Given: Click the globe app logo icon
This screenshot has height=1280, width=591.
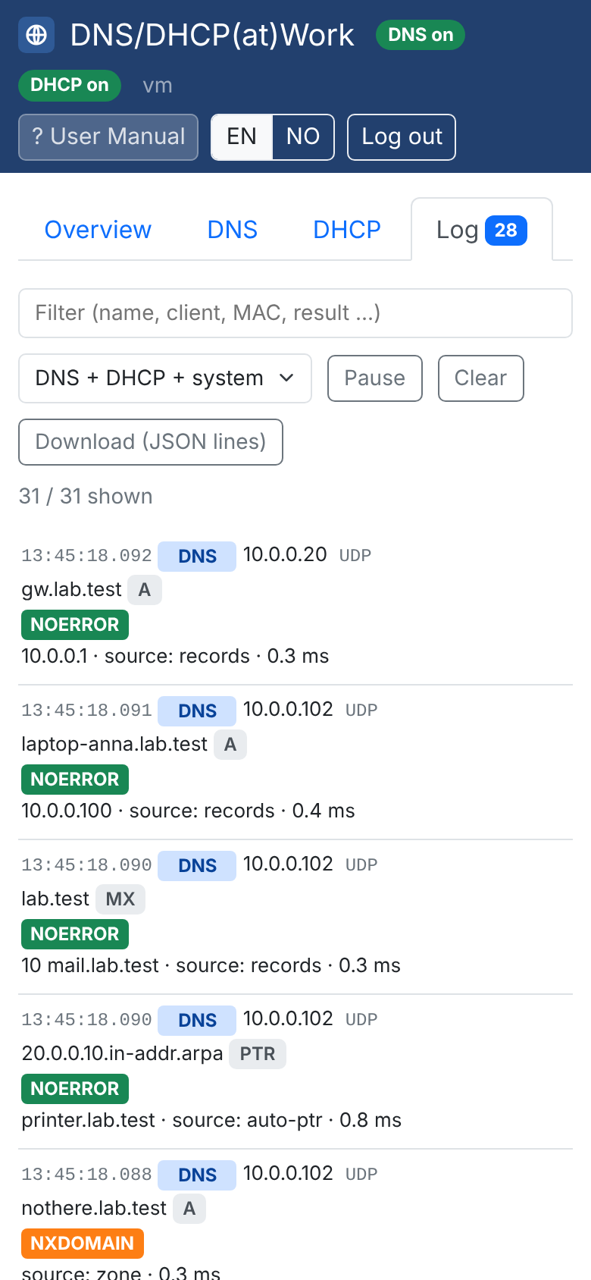Looking at the screenshot, I should [x=36, y=35].
